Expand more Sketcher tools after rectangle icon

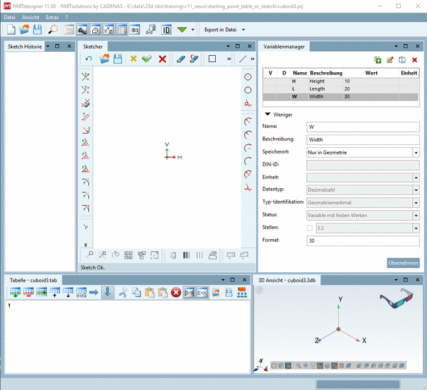[229, 59]
